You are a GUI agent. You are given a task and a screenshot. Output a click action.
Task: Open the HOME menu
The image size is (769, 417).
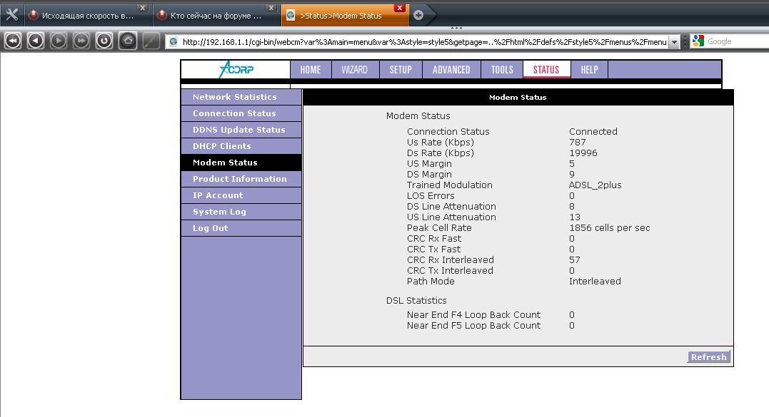(x=311, y=70)
